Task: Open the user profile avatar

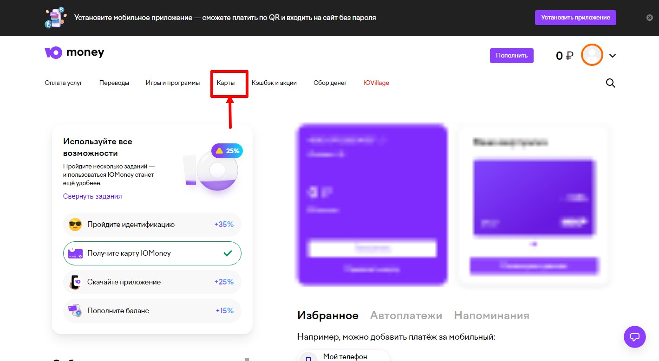Action: coord(592,55)
